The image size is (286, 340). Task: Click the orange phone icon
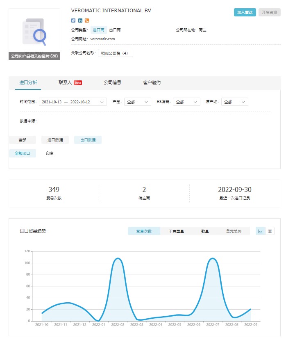[x=87, y=21]
